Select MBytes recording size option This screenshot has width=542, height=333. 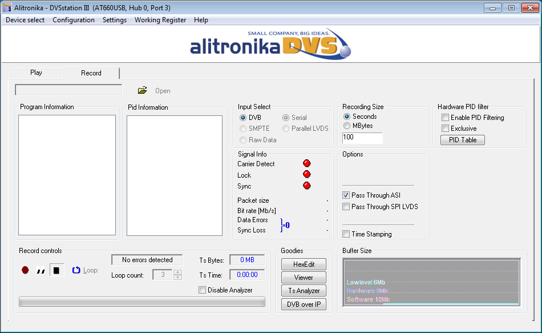coord(347,126)
